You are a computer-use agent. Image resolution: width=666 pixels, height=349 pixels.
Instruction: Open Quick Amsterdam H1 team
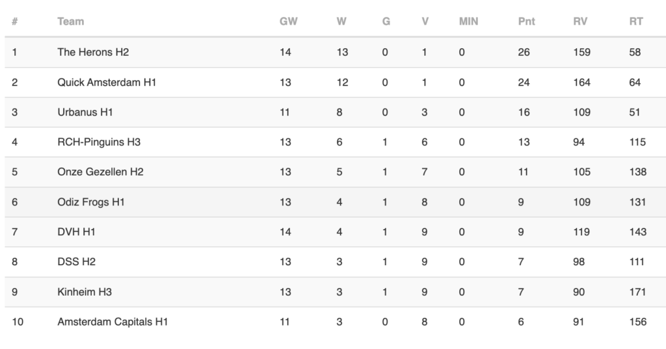tap(107, 83)
